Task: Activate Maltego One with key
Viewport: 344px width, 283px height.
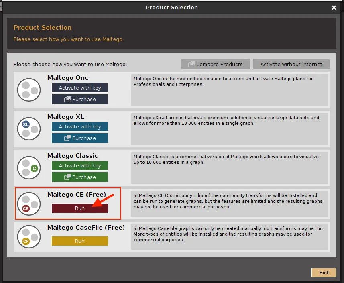Action: point(80,88)
